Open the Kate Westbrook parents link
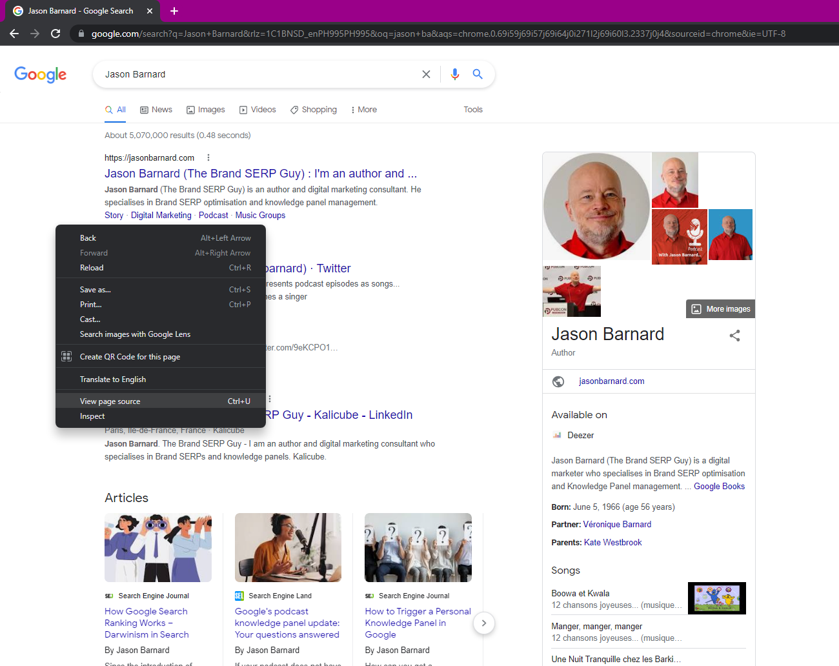839x666 pixels. (612, 543)
